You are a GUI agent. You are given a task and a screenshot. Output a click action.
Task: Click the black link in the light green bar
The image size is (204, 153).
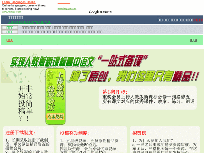pyautogui.click(x=193, y=40)
